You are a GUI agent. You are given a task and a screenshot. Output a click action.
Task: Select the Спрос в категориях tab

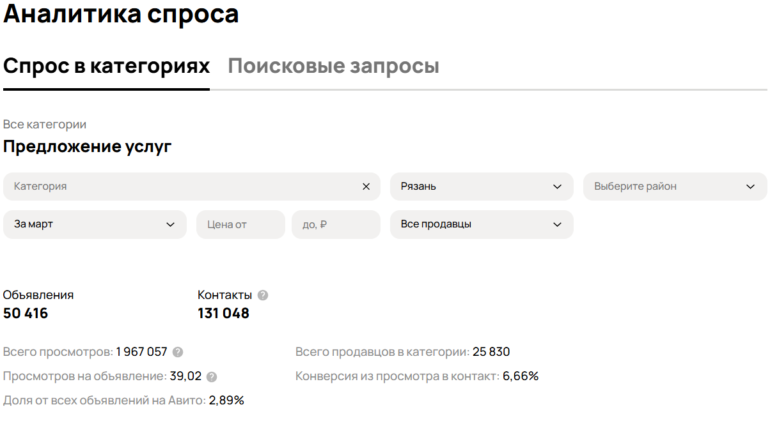click(x=106, y=66)
